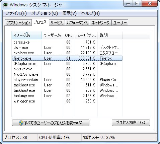Sort by the メモリ column header
Viewport: 160px width, 144px height.
pyautogui.click(x=86, y=35)
